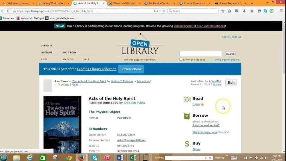Viewport: 286px width, 161px height.
Task: Click the back arrow button
Action: pyautogui.click(x=2, y=11)
